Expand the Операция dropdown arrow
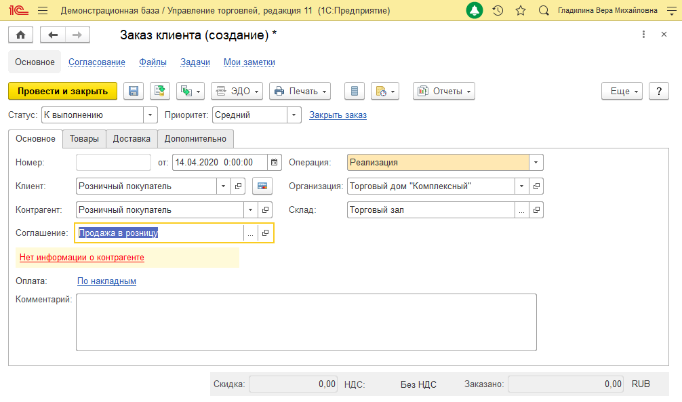 pyautogui.click(x=536, y=162)
